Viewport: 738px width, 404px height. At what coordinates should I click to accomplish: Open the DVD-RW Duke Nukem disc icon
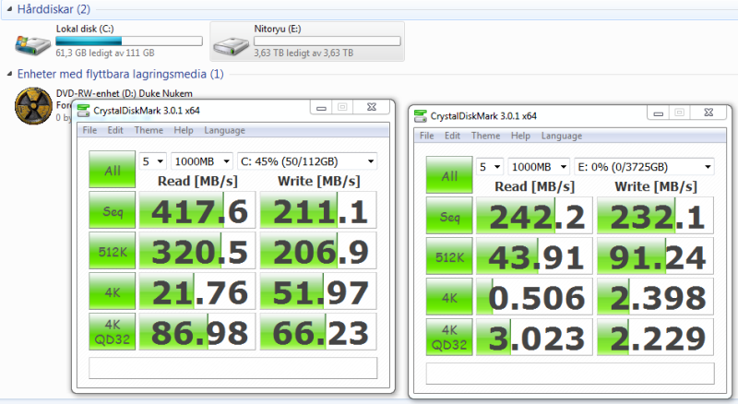tap(33, 105)
